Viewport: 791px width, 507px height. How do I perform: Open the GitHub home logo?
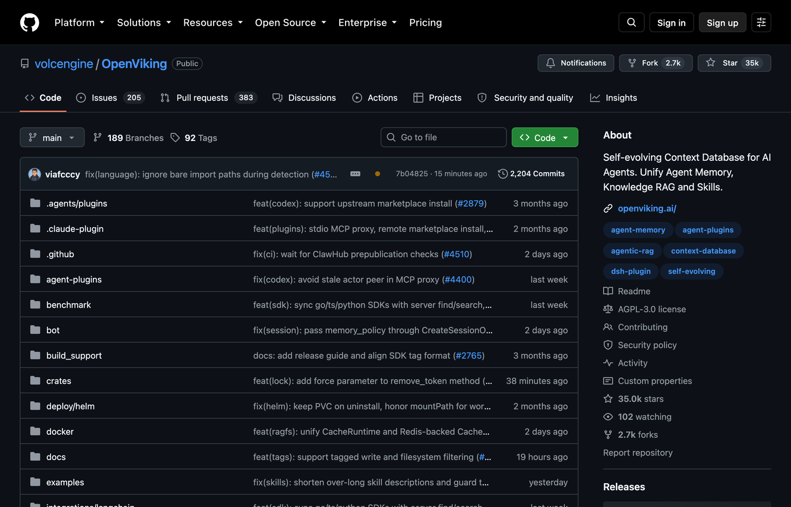30,22
